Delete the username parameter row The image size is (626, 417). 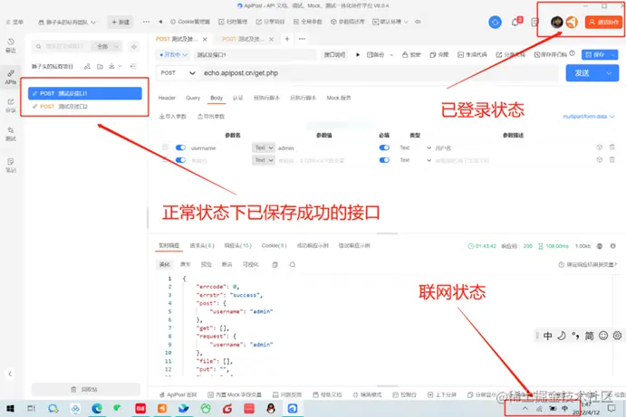[x=612, y=147]
